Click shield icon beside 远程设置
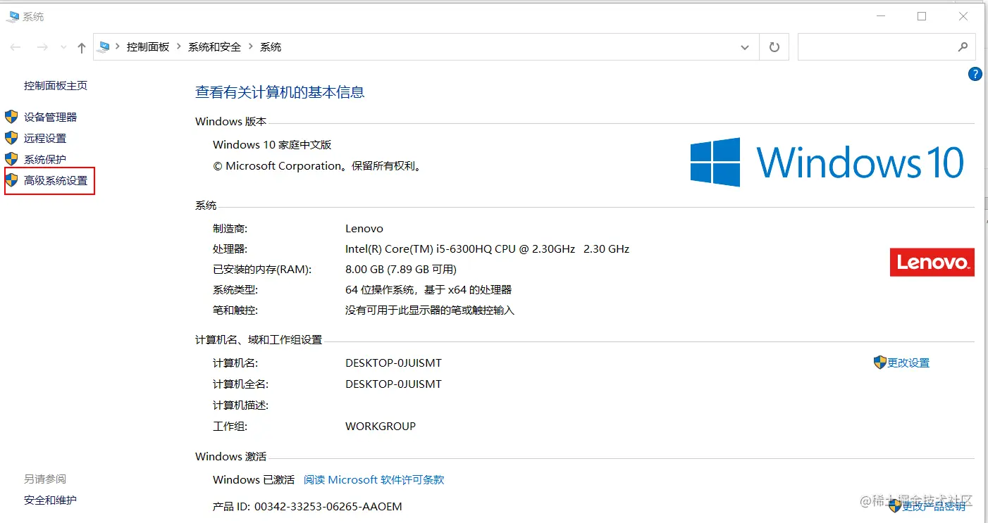The width and height of the screenshot is (988, 523). 11,138
